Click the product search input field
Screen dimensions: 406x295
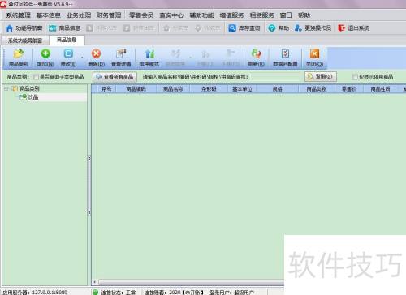(275, 77)
